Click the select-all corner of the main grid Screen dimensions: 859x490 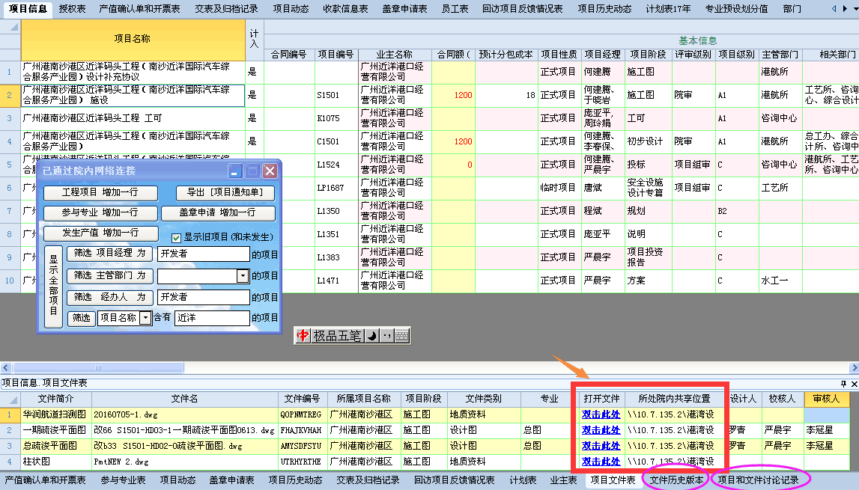point(10,27)
